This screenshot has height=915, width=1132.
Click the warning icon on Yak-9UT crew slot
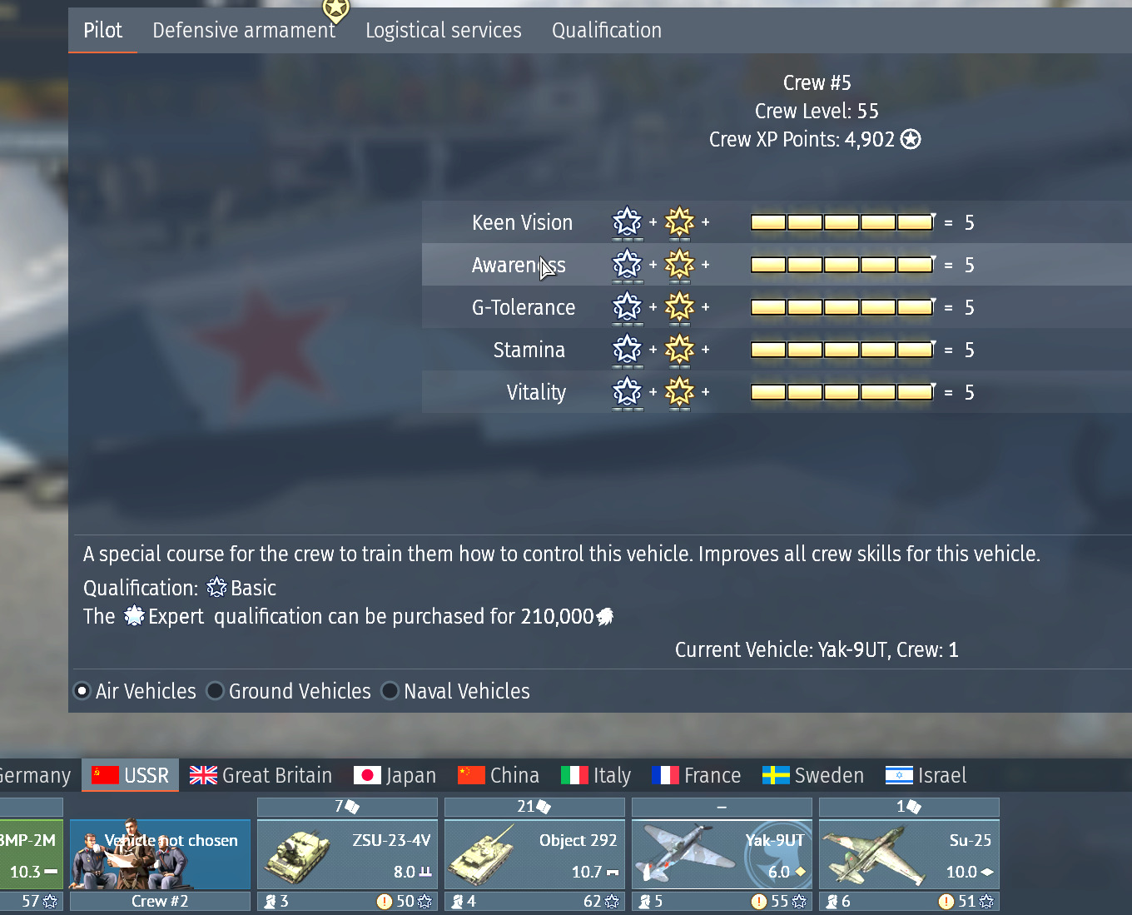[759, 901]
